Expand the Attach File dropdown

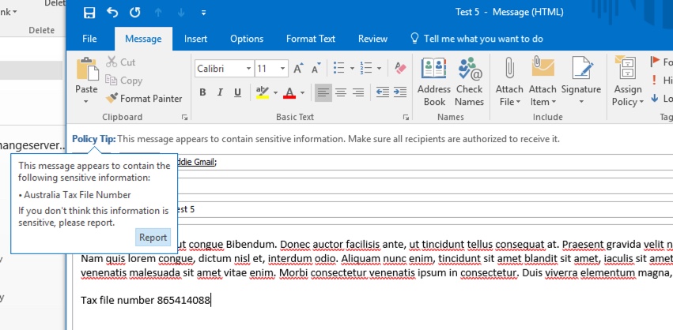pyautogui.click(x=510, y=102)
